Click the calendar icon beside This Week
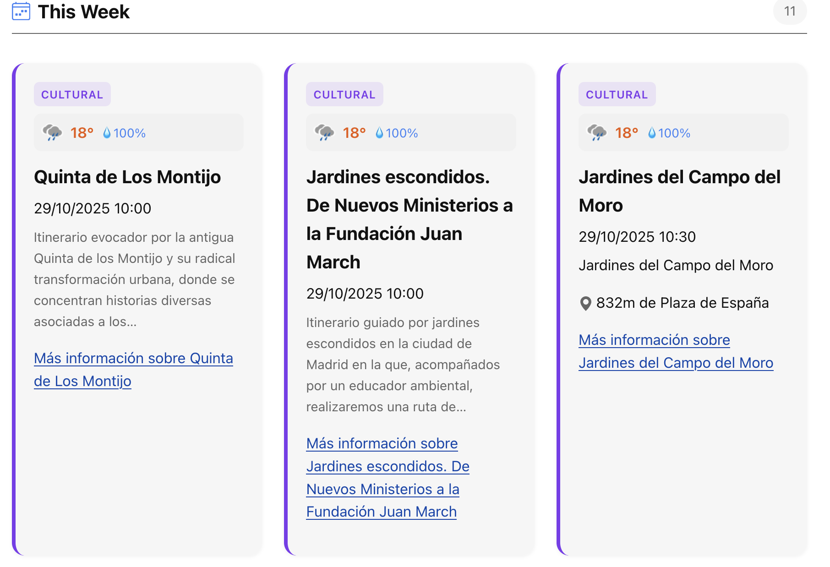The height and width of the screenshot is (567, 830). 21,11
